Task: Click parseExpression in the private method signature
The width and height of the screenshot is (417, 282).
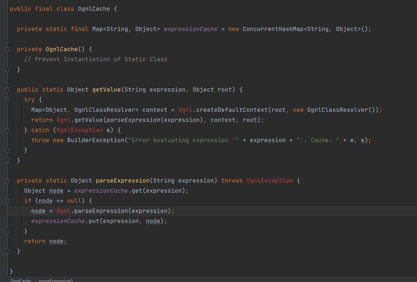Action: [122, 181]
